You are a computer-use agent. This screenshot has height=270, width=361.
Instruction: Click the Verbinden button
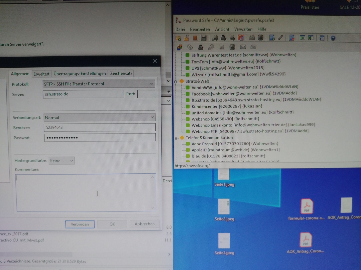coord(80,224)
